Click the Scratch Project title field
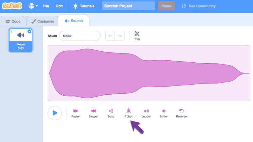Image resolution: width=253 pixels, height=142 pixels. (128, 6)
